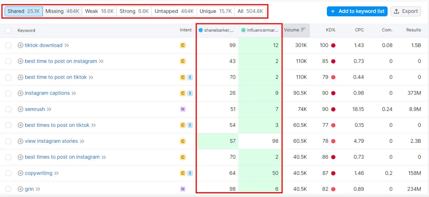429x197 pixels.
Task: Click Informational intent badge for 'instagram captions'
Action: click(x=190, y=93)
